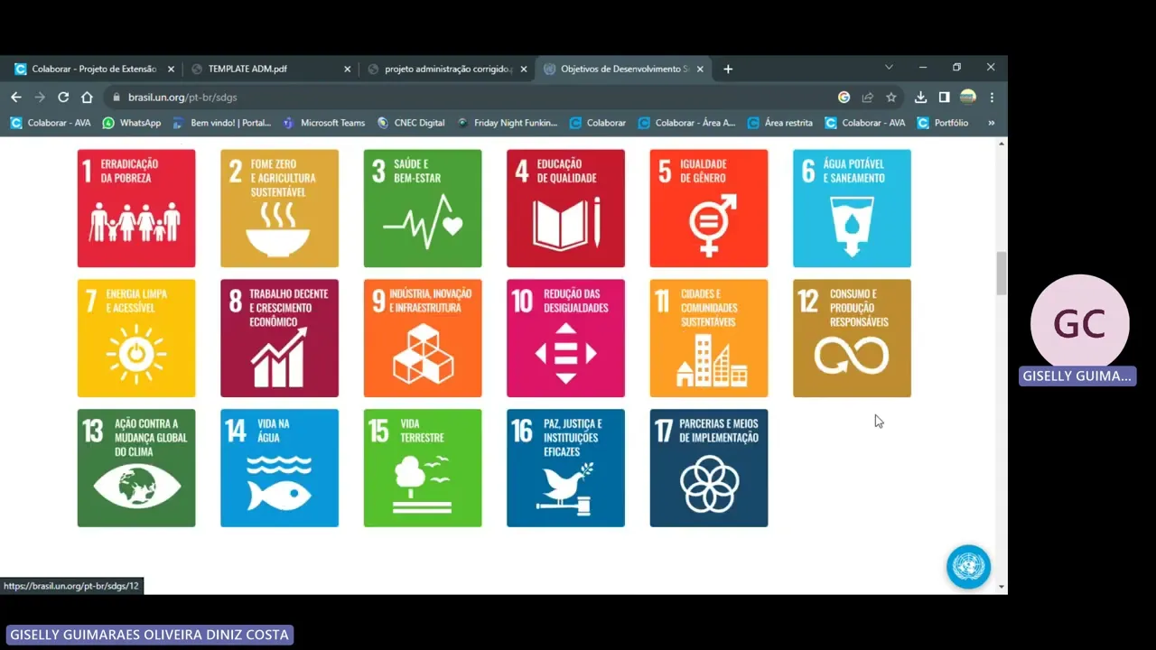Open the Friday Night Funkin bookmark

(x=508, y=123)
